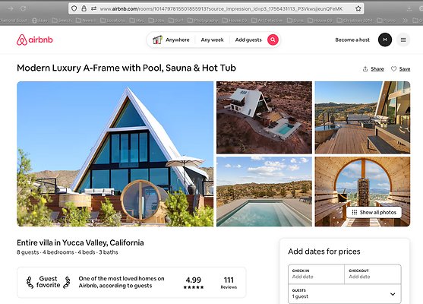Click the Checkout Add date field

click(373, 274)
